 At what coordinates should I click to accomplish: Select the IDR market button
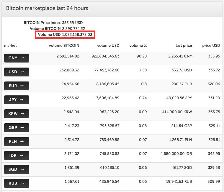[17, 156]
